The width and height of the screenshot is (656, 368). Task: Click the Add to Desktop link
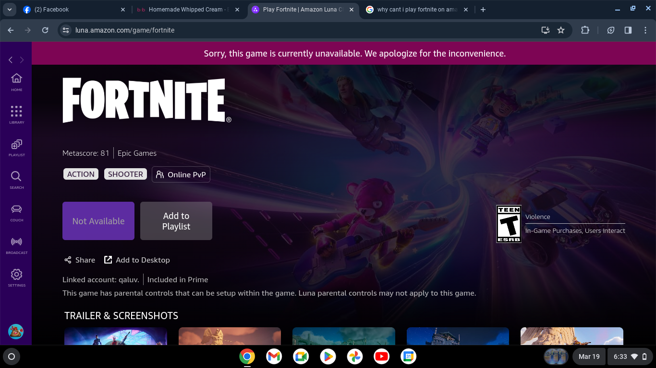point(137,260)
